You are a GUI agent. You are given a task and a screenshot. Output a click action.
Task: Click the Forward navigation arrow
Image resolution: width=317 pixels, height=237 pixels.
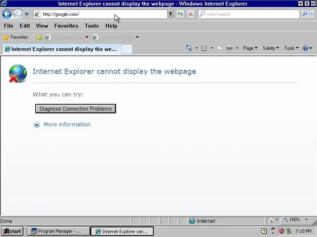[18, 14]
